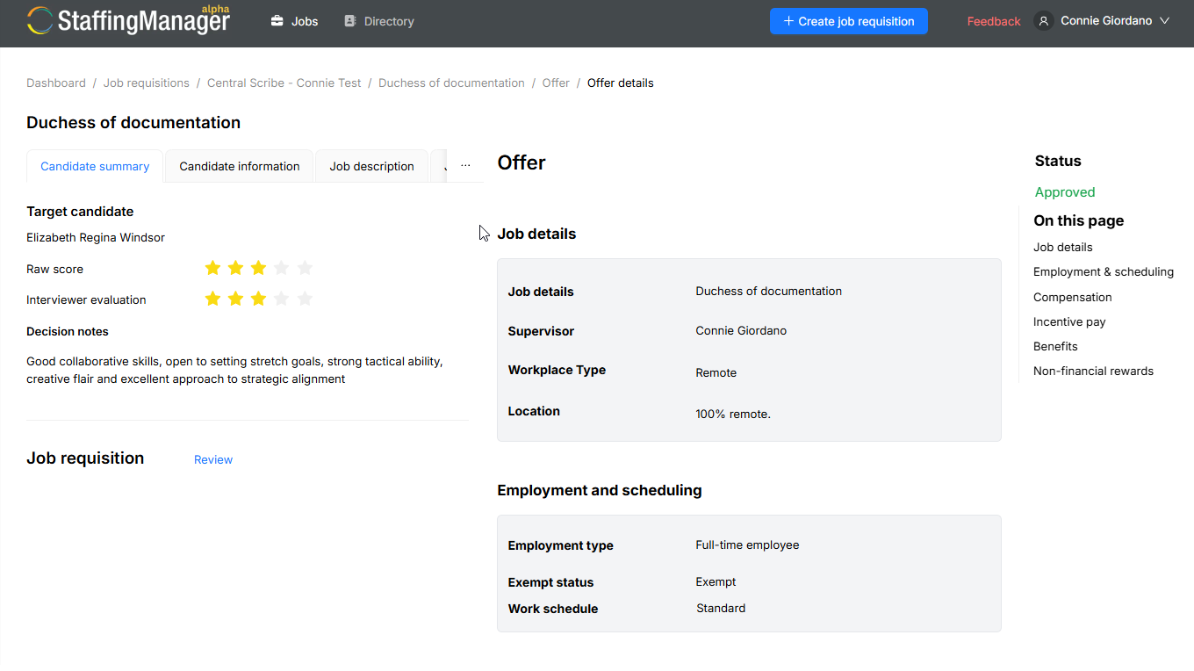This screenshot has width=1194, height=671.
Task: Open the Connie Giordano account dropdown chevron
Action: [1165, 21]
